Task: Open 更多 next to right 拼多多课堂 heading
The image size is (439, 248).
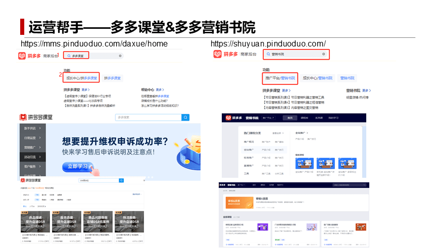Action: tap(286, 90)
